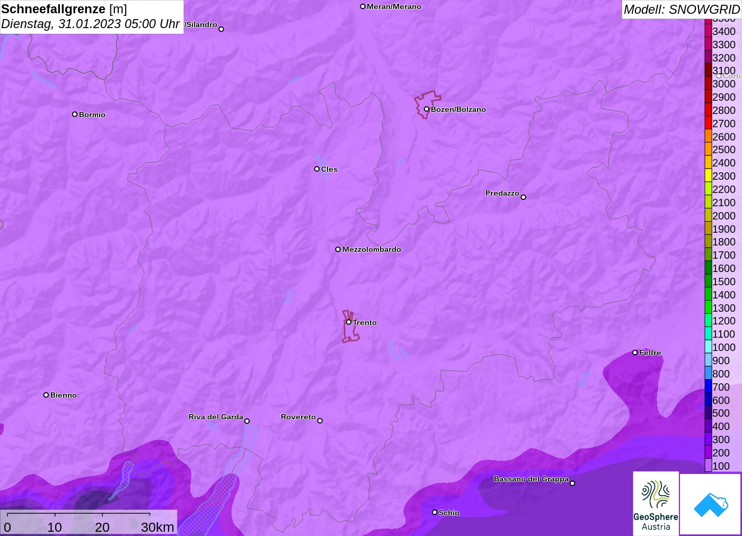Click the Schio town marker
This screenshot has height=536, width=742.
[435, 512]
